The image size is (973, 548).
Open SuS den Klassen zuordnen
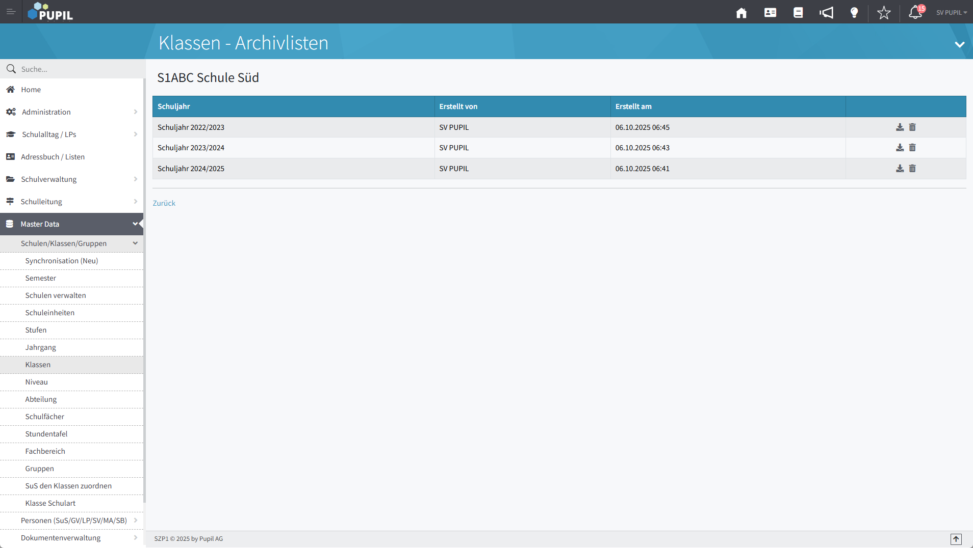[72, 486]
